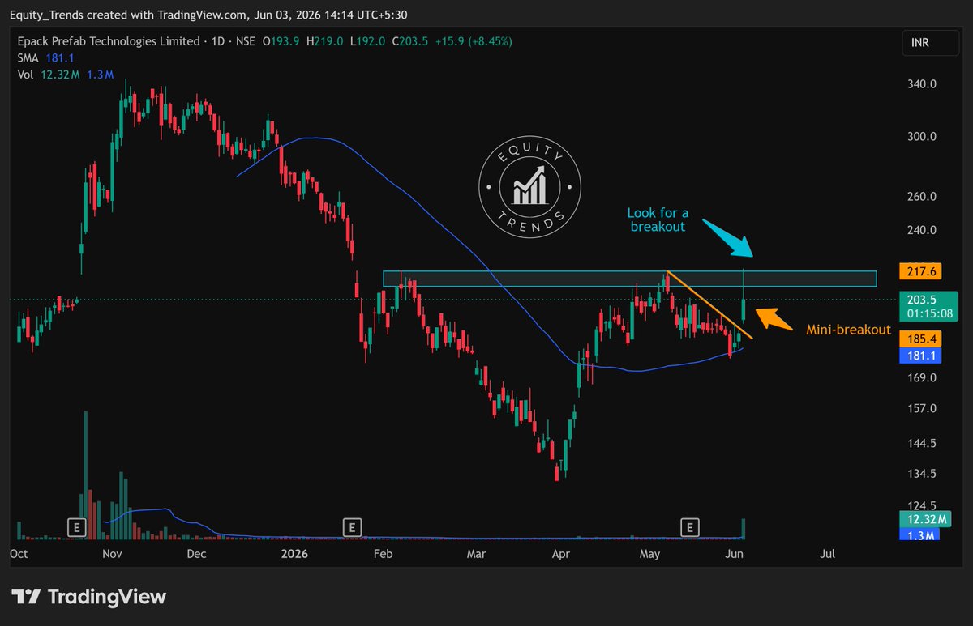973x626 pixels.
Task: Click the earnings E marker near late October
Action: 77,528
